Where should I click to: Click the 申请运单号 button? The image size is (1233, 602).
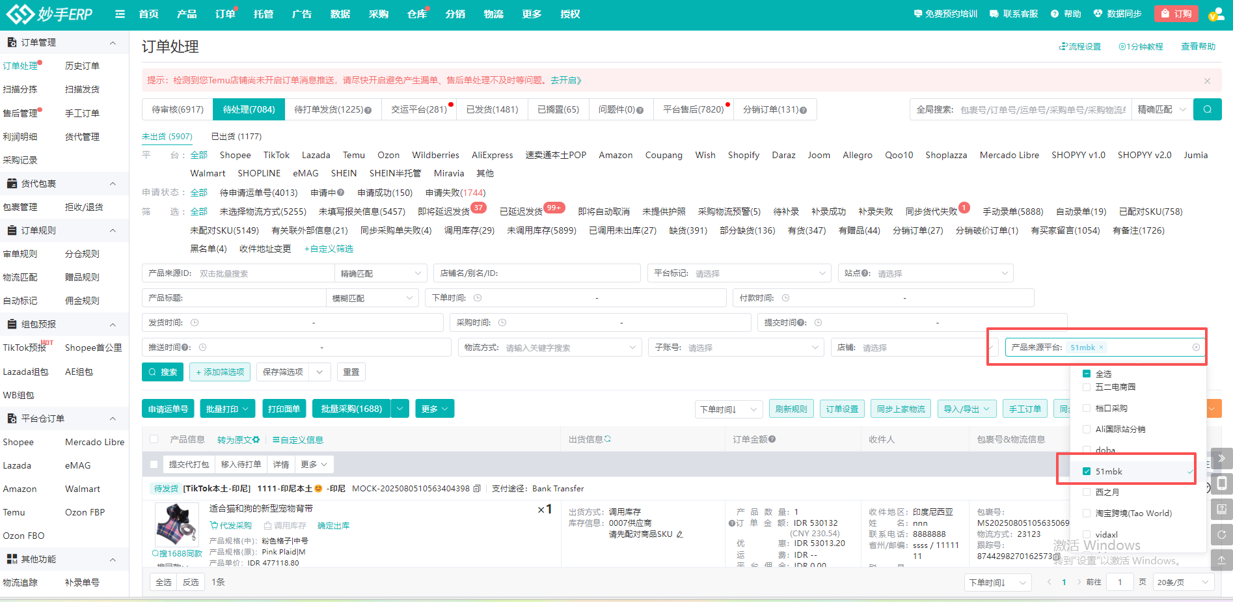point(168,409)
